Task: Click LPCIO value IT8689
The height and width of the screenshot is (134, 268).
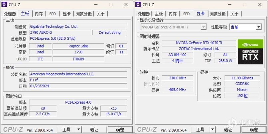Action: coord(78,59)
